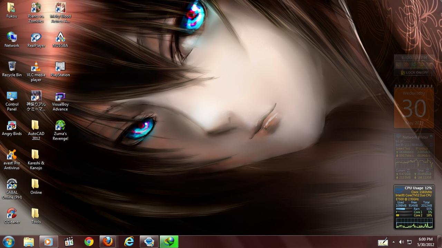Switch to Internet Download Manager on the taskbar
This screenshot has height=248, width=442.
[169, 242]
